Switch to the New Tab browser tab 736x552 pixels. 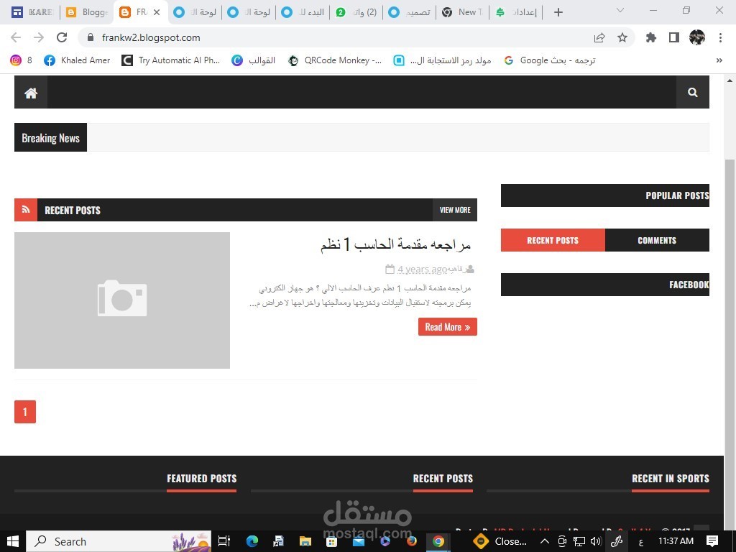tap(462, 12)
